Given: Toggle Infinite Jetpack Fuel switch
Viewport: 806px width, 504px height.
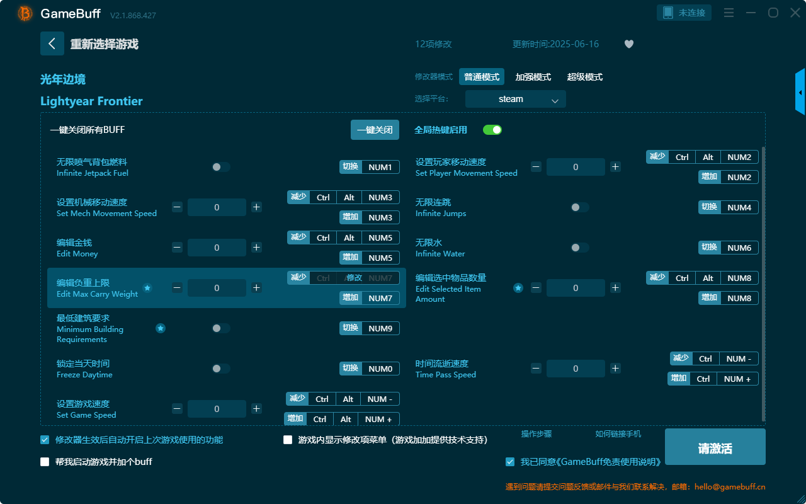Looking at the screenshot, I should click(x=221, y=167).
